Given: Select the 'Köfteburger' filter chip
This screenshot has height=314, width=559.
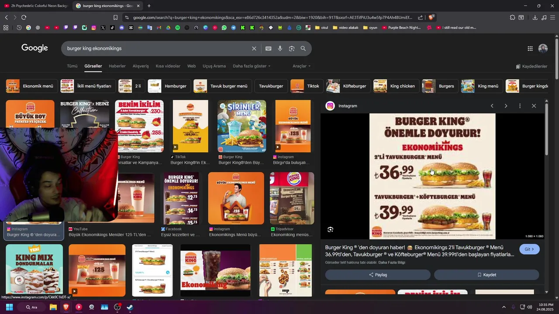Looking at the screenshot, I should pyautogui.click(x=348, y=86).
